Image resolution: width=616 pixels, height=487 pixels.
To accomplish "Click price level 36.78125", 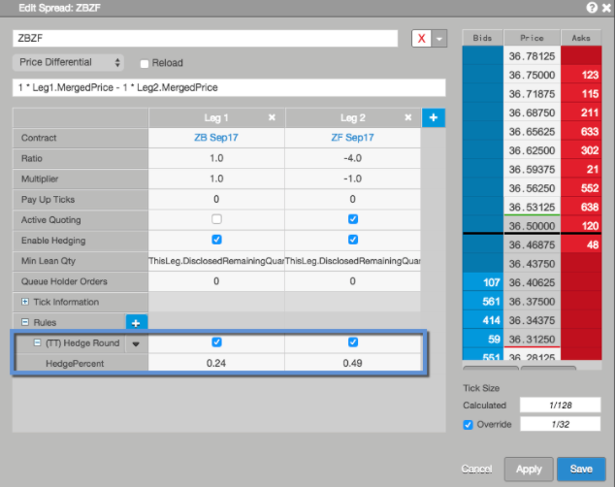I will [532, 56].
